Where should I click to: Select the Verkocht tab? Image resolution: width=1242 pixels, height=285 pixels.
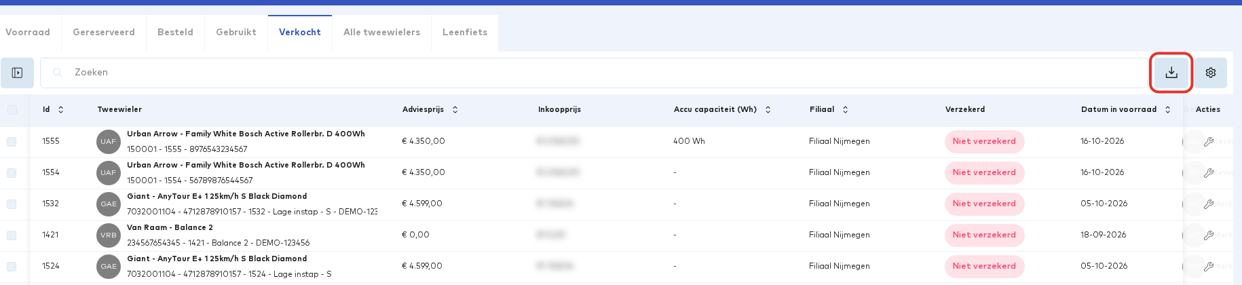coord(300,33)
